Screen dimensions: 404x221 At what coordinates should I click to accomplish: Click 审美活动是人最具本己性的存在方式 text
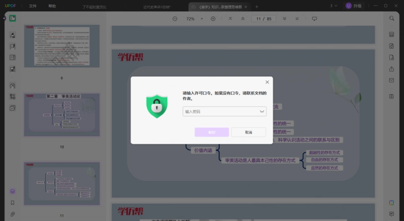[260, 161]
